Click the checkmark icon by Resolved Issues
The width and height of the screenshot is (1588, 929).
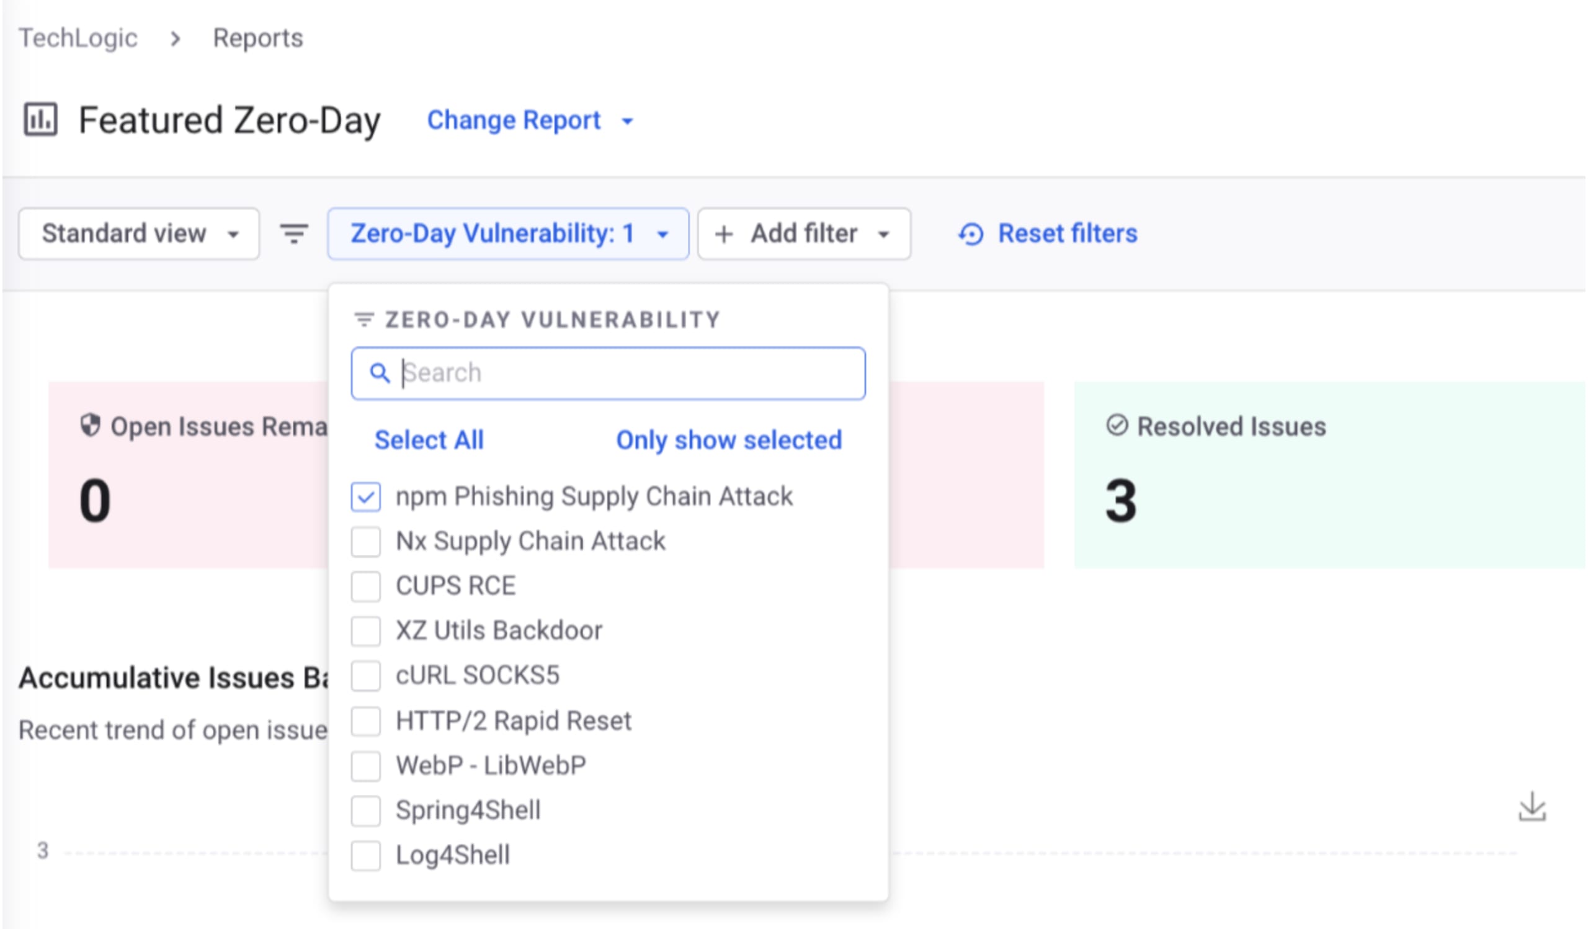(x=1117, y=426)
